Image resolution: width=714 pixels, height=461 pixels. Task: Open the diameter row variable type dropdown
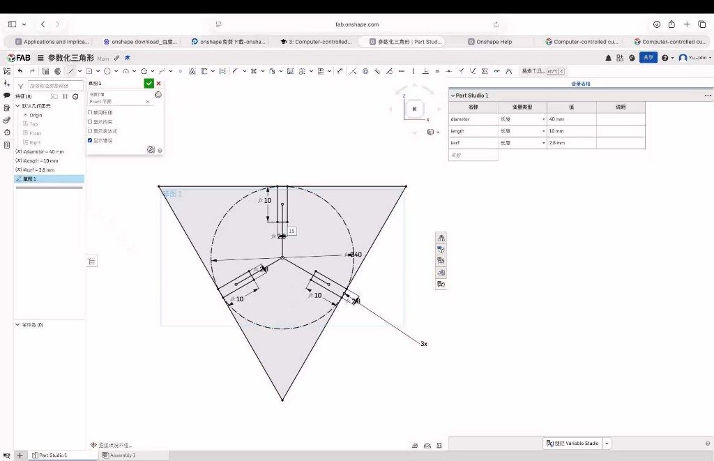pos(543,119)
